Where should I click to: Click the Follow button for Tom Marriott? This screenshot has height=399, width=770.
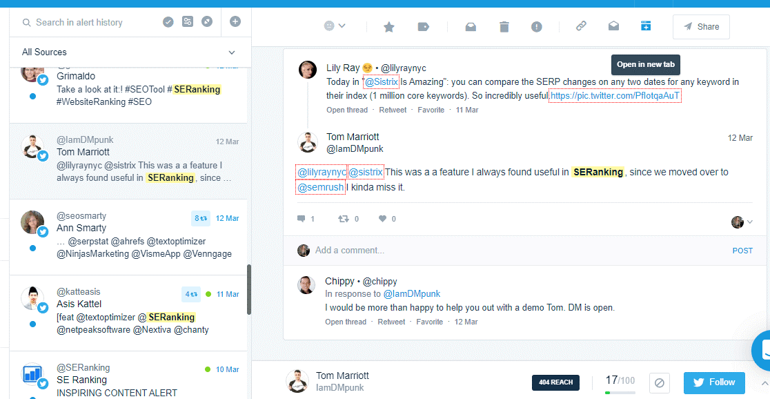click(x=714, y=382)
